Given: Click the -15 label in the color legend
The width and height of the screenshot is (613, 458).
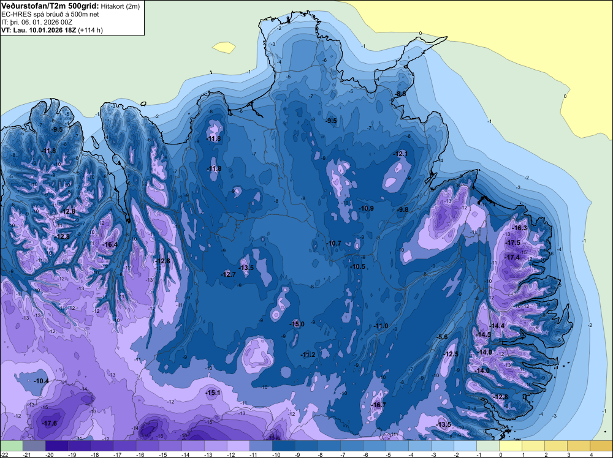Looking at the screenshot, I should (163, 454).
